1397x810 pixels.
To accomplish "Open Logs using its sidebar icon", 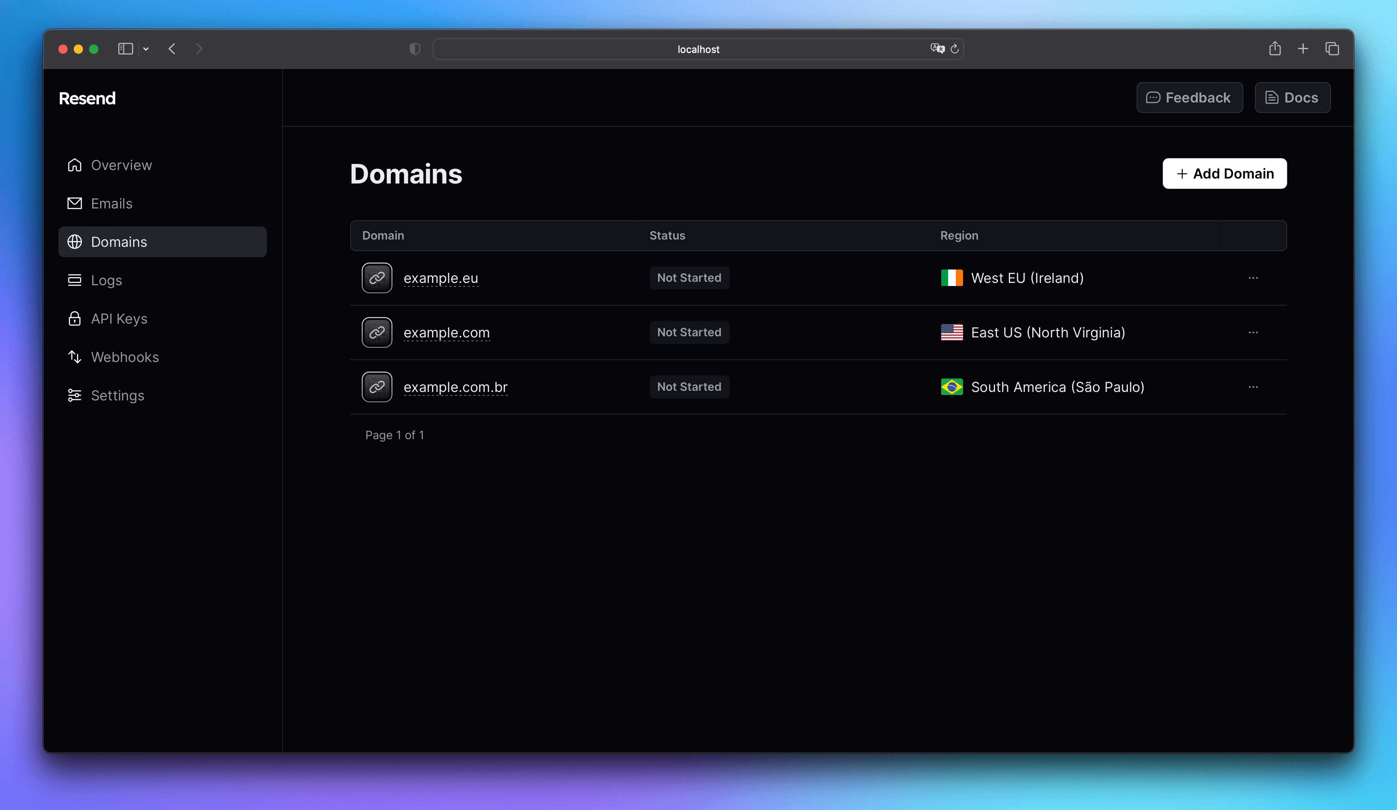I will click(75, 280).
